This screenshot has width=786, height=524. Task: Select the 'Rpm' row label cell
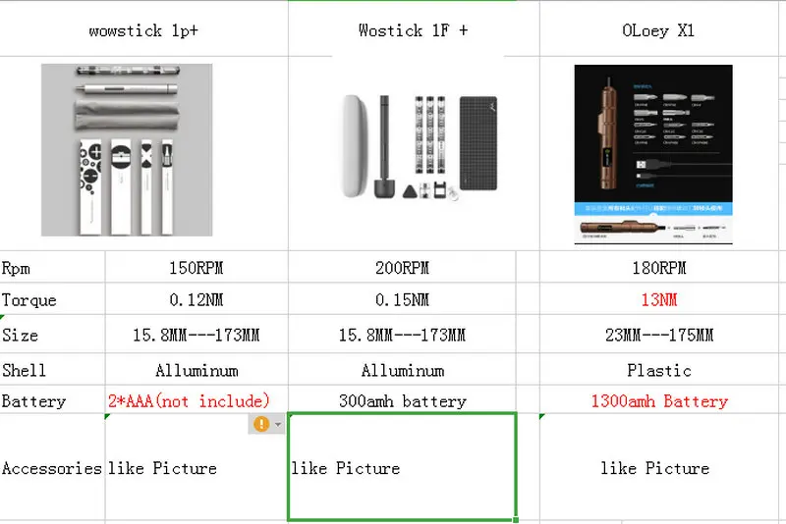52,268
